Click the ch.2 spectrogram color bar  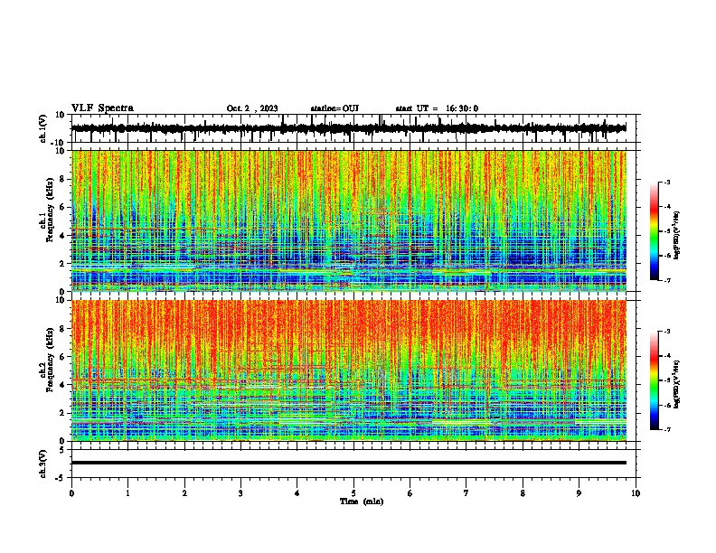coord(655,380)
